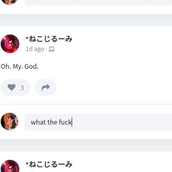Open the red demon avatar of the first ねこじるーみ post
This screenshot has height=172, width=172.
click(10, 44)
